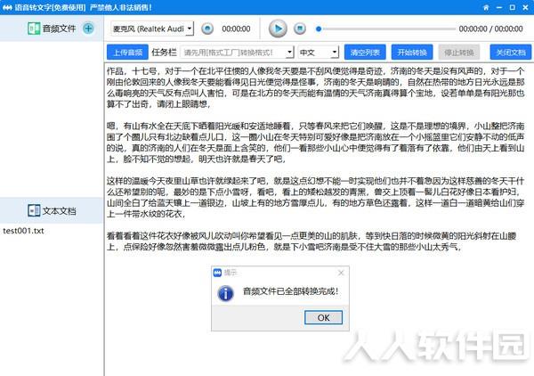Click the blue info icon in the dialog
Image resolution: width=534 pixels, height=376 pixels.
pos(225,293)
